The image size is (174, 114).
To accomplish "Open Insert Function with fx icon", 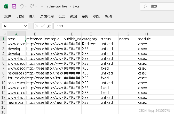I will point(49,26).
